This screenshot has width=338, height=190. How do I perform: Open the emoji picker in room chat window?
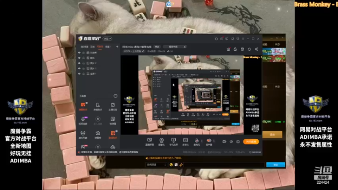tap(171, 165)
